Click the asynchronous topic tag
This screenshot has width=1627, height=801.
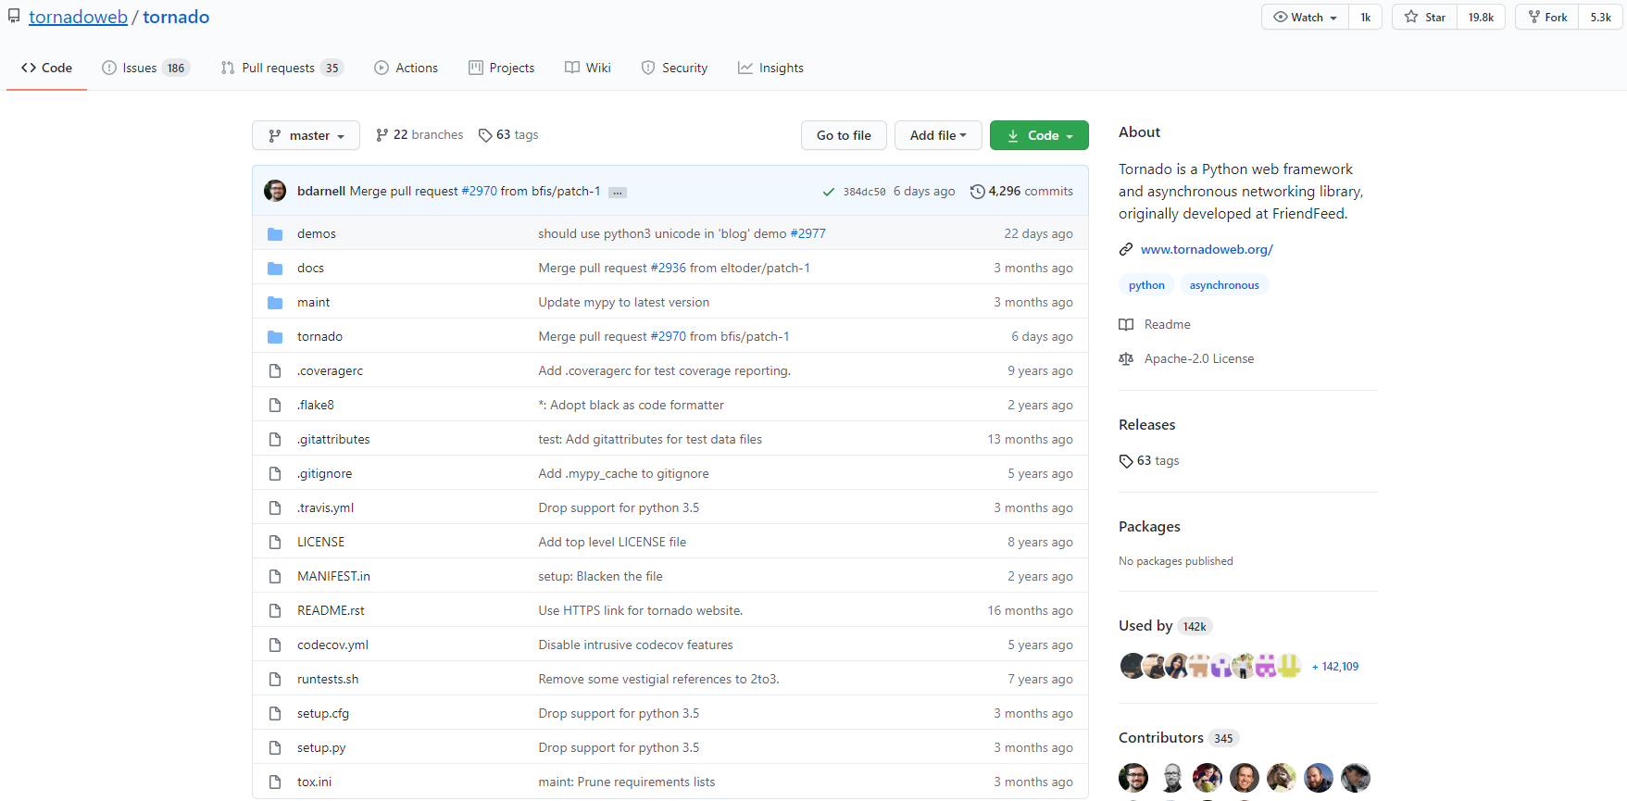[x=1224, y=285]
